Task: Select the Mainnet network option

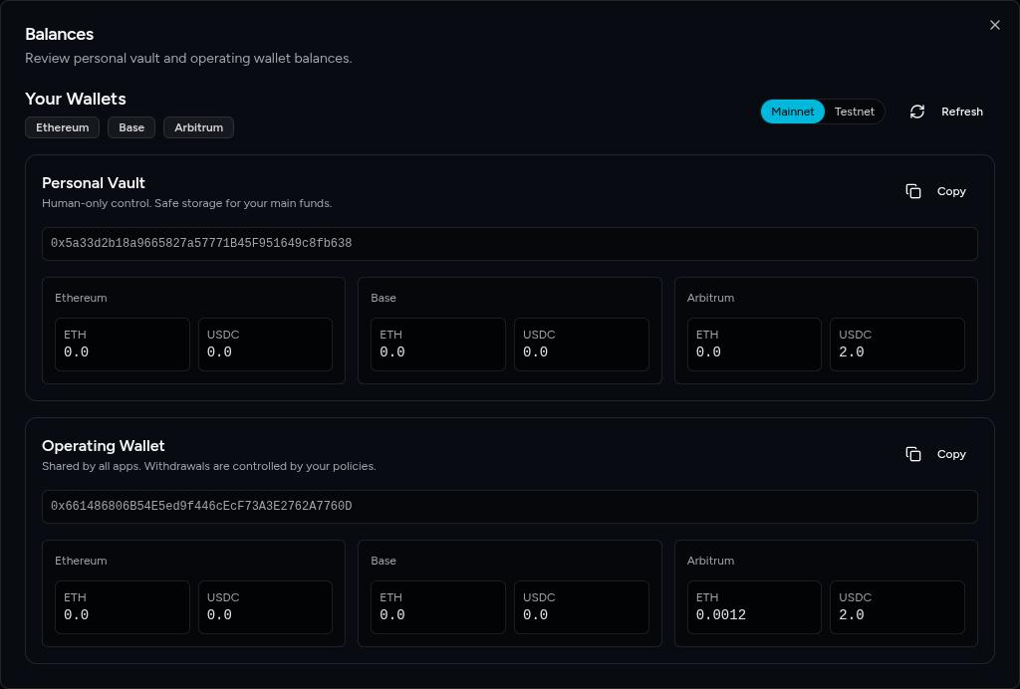Action: [793, 112]
